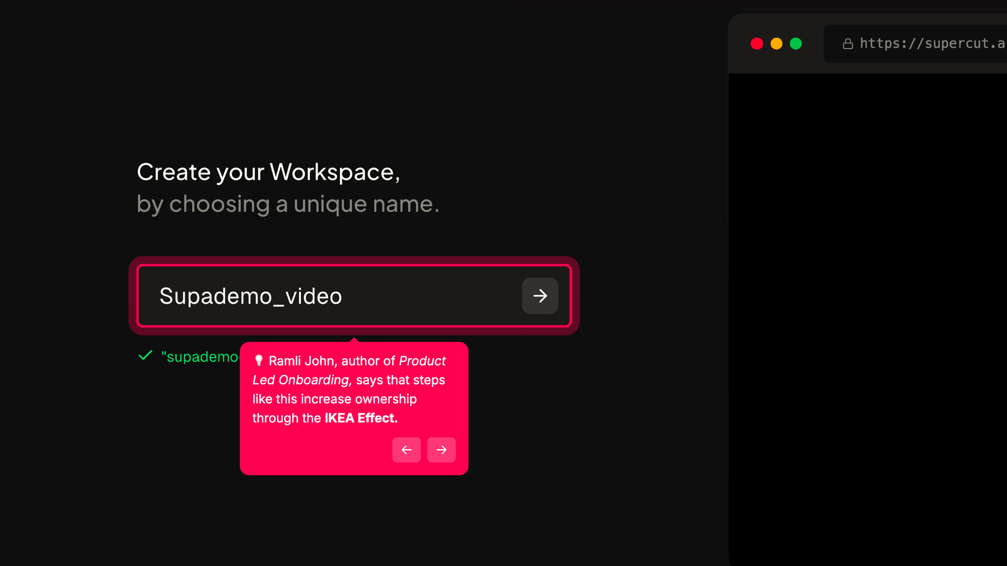Click the submit arrow inside the workspace name field

540,296
